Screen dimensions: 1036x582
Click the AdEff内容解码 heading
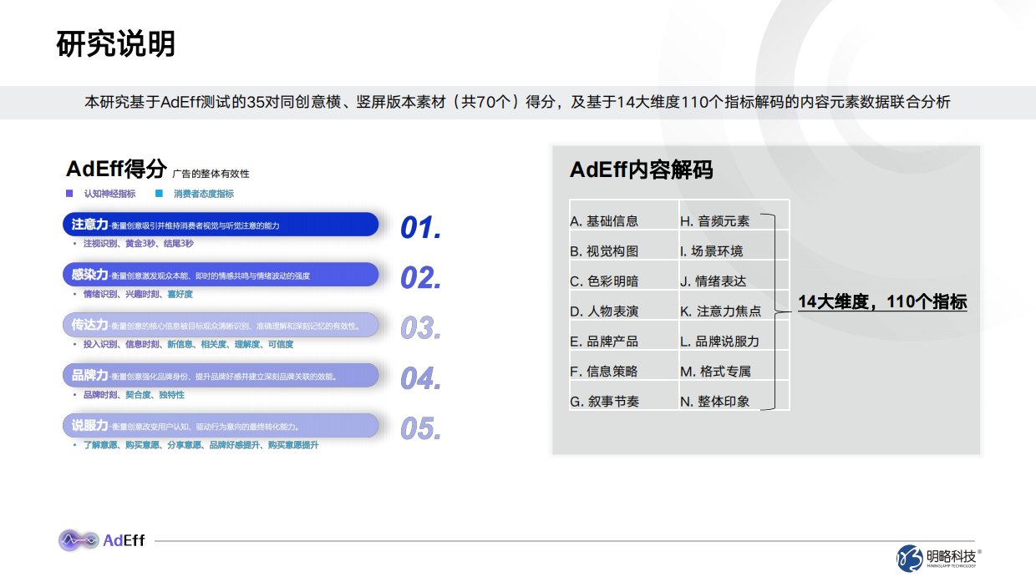tap(641, 170)
